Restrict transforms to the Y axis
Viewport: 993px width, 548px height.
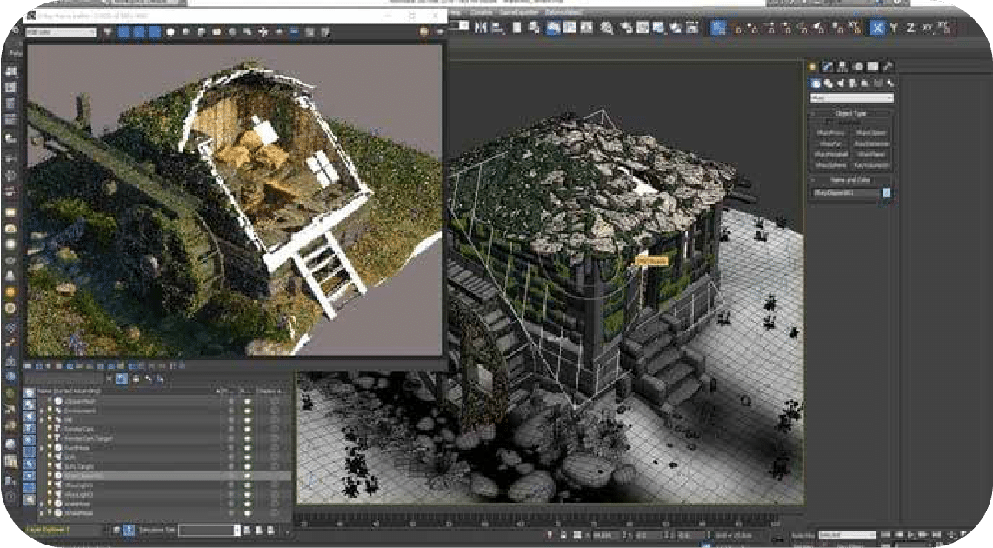coord(894,28)
